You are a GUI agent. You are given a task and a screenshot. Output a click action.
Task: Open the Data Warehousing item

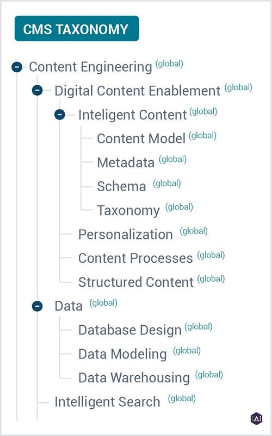pyautogui.click(x=134, y=378)
